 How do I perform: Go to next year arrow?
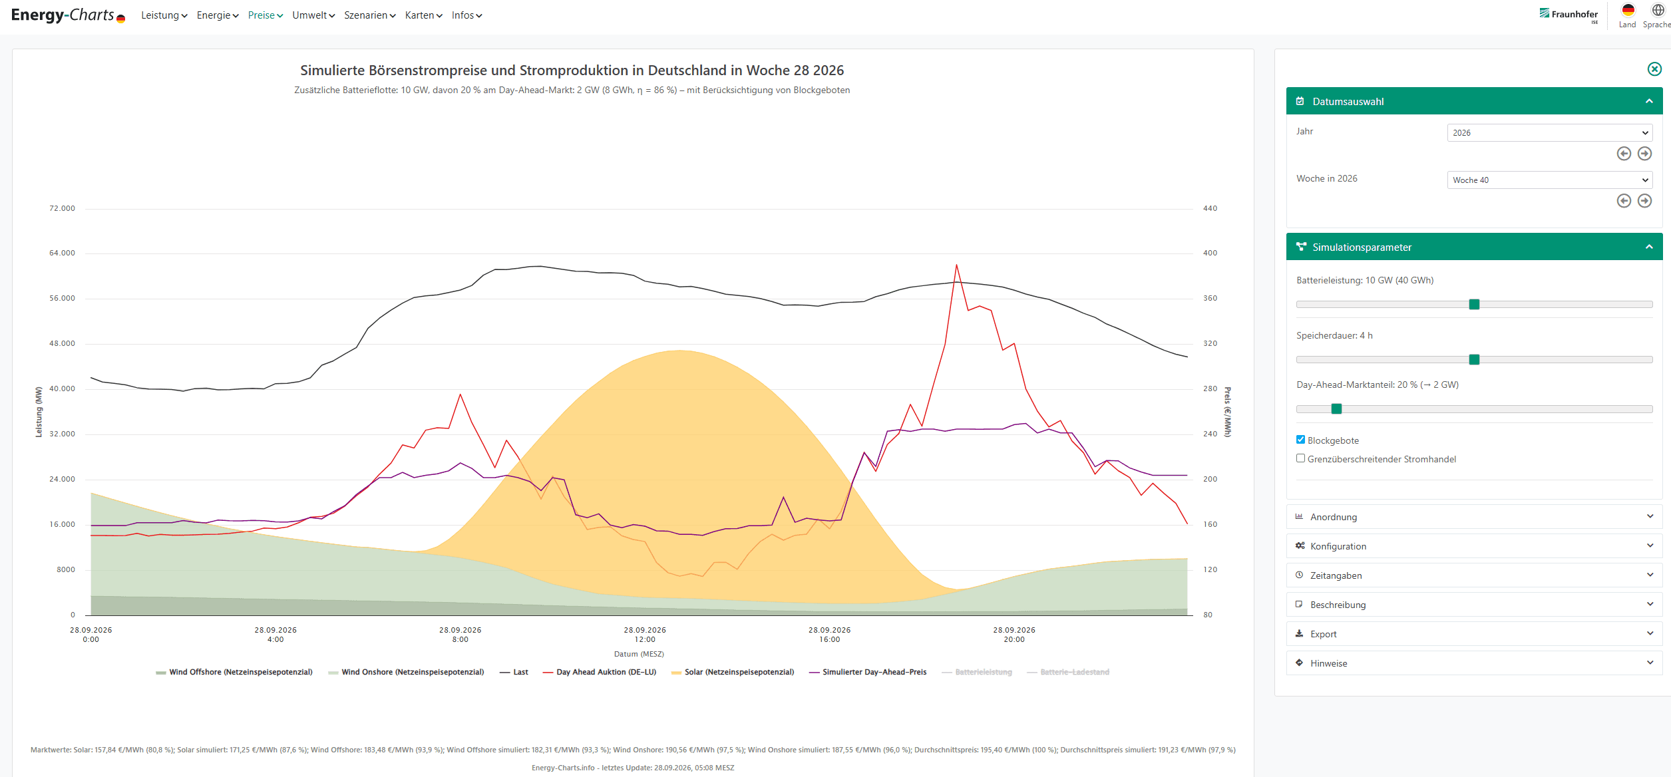tap(1644, 154)
